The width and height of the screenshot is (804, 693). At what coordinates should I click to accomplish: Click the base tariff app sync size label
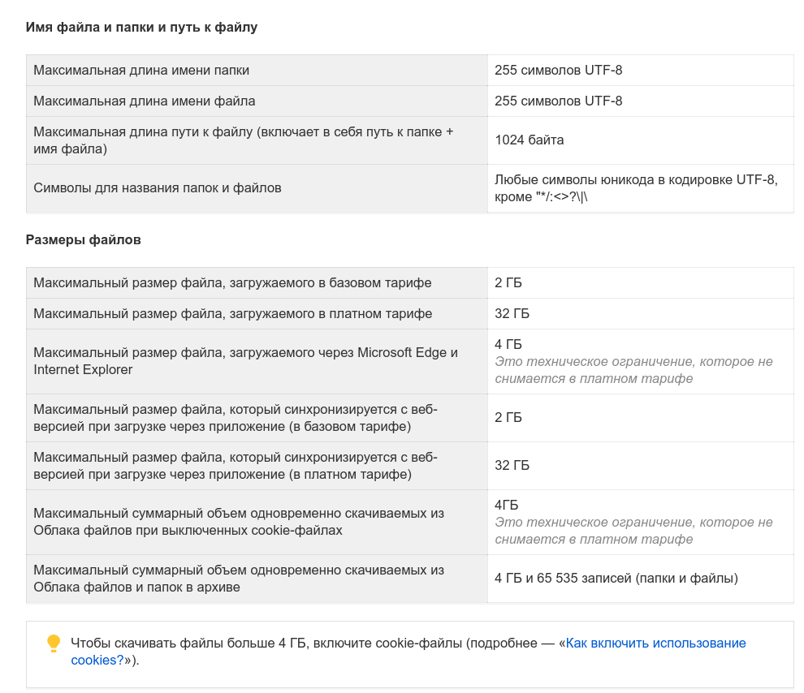pyautogui.click(x=236, y=418)
